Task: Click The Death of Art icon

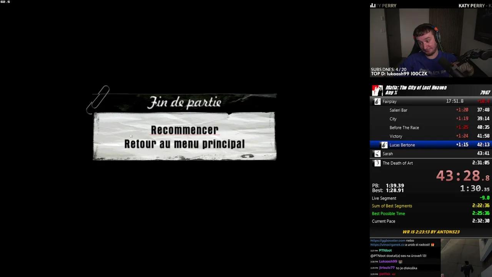Action: (x=377, y=163)
